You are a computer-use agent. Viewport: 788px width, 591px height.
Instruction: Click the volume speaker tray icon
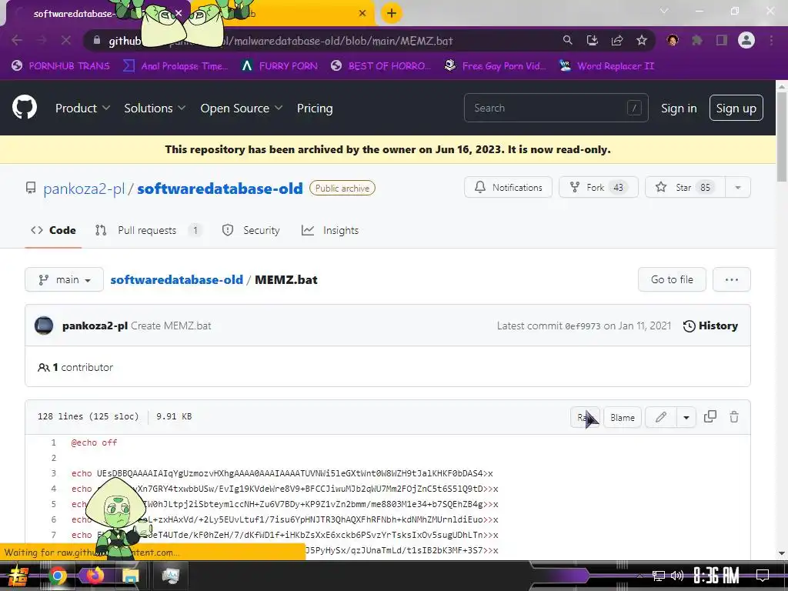[x=677, y=576]
